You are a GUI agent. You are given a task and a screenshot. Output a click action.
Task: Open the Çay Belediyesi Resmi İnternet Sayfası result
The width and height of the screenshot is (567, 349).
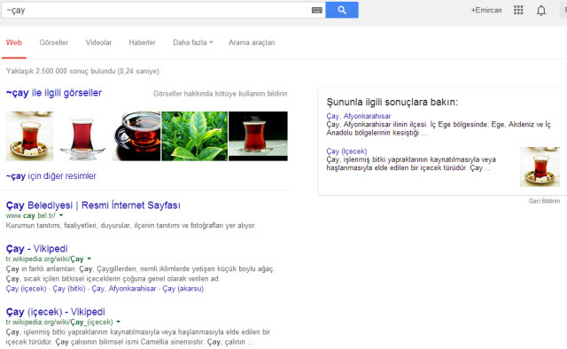point(93,206)
